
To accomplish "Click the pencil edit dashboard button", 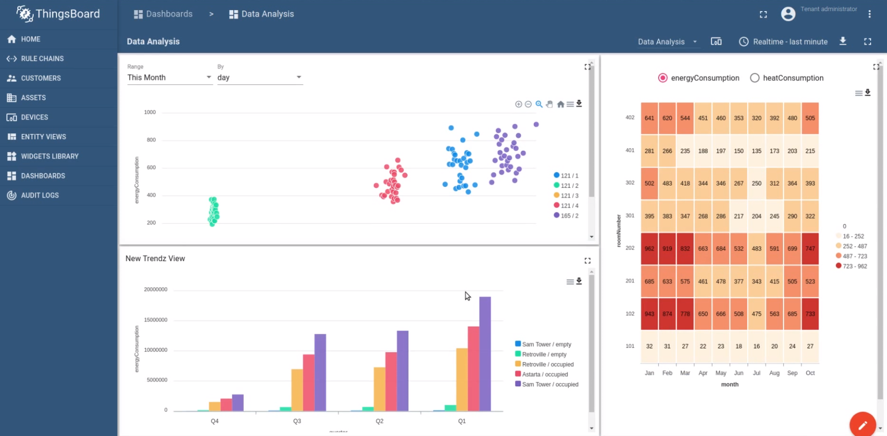I will [x=862, y=424].
